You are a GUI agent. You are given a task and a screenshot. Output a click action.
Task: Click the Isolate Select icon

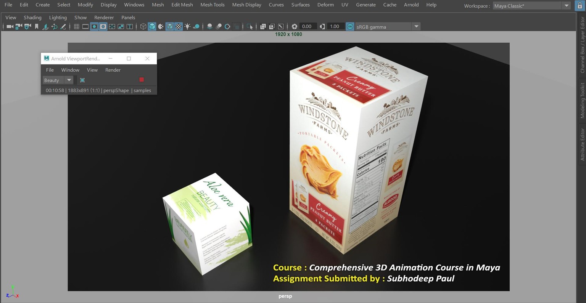(x=250, y=26)
